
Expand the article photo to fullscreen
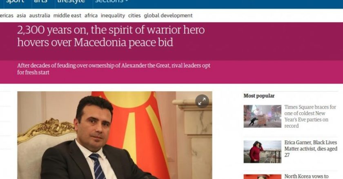click(x=202, y=101)
